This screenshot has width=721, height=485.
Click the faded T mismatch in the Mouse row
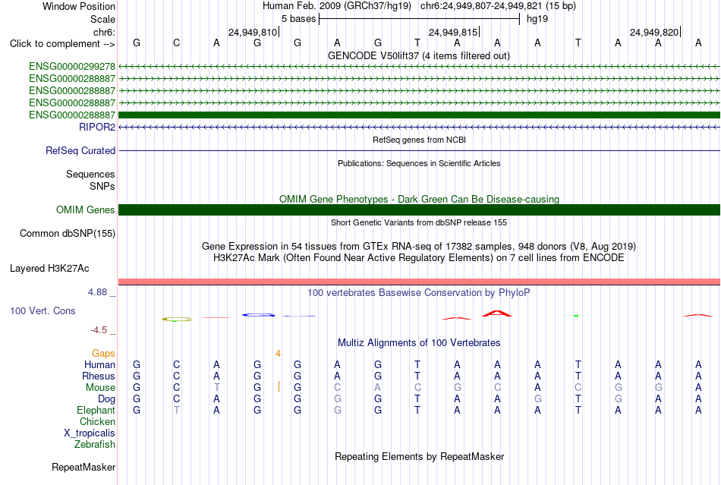216,388
